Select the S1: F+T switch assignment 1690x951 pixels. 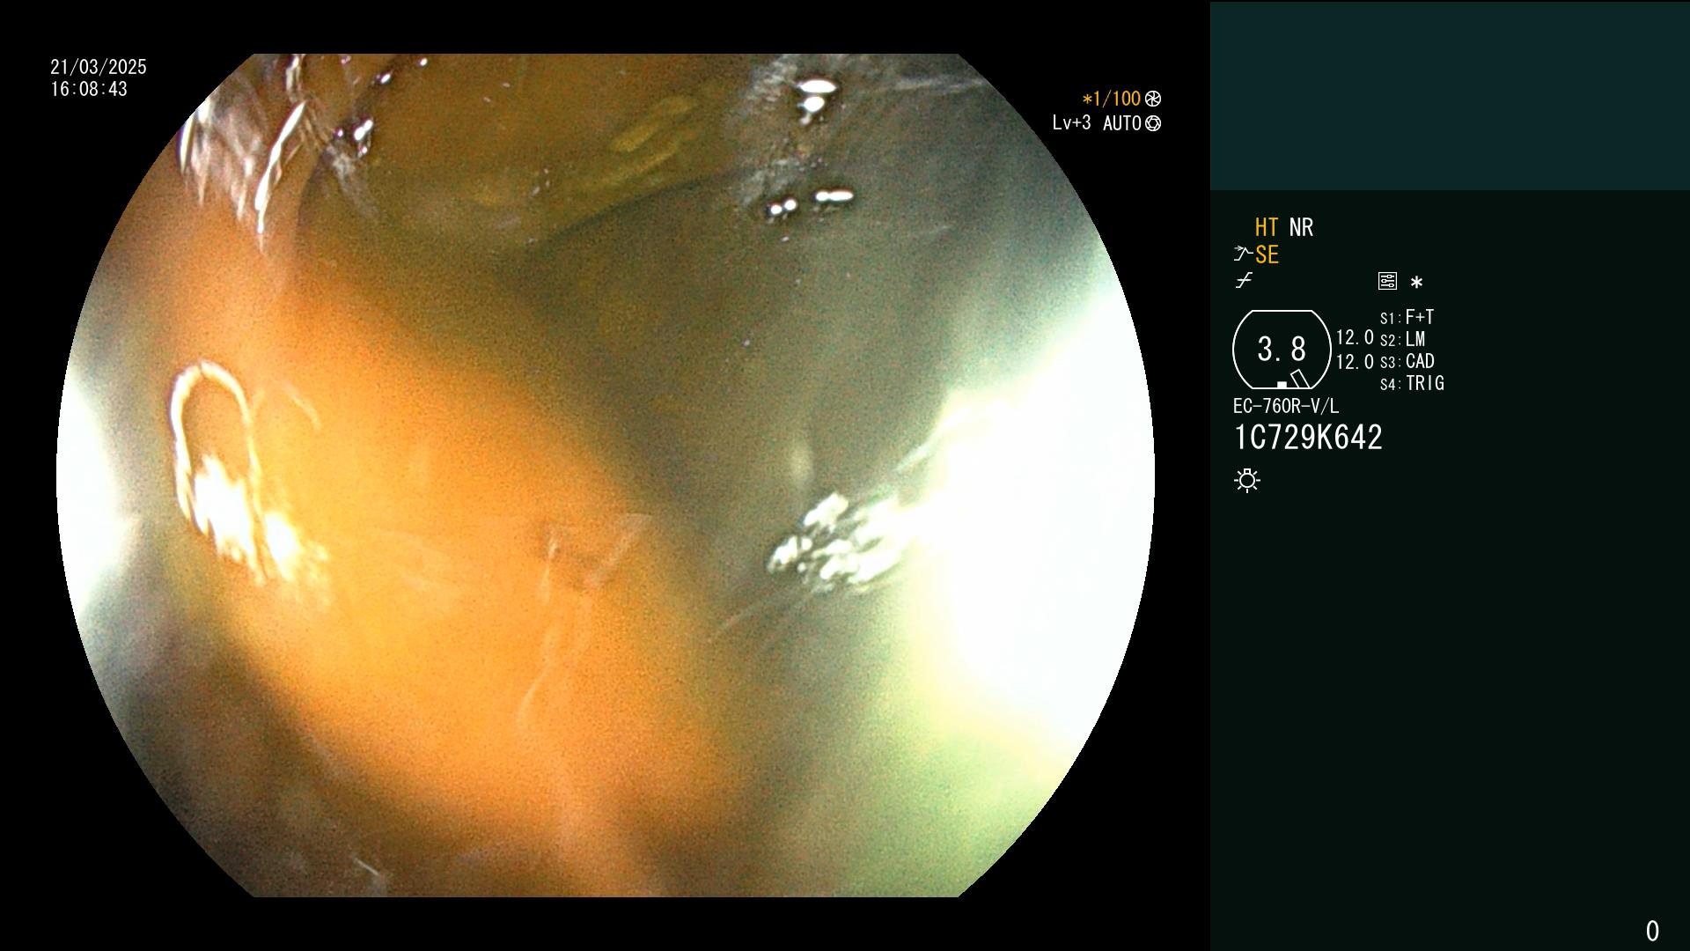[1407, 317]
